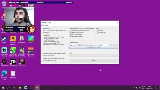Open File Explorer from the taskbar
Image resolution: width=160 pixels, height=90 pixels.
pos(20,88)
